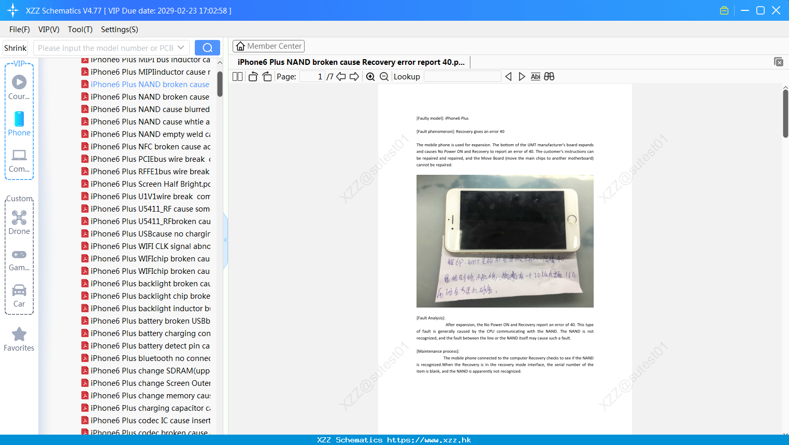Viewport: 789px width, 445px height.
Task: Open iPhone6 Plus U5411_RF cause file
Action: click(x=146, y=209)
